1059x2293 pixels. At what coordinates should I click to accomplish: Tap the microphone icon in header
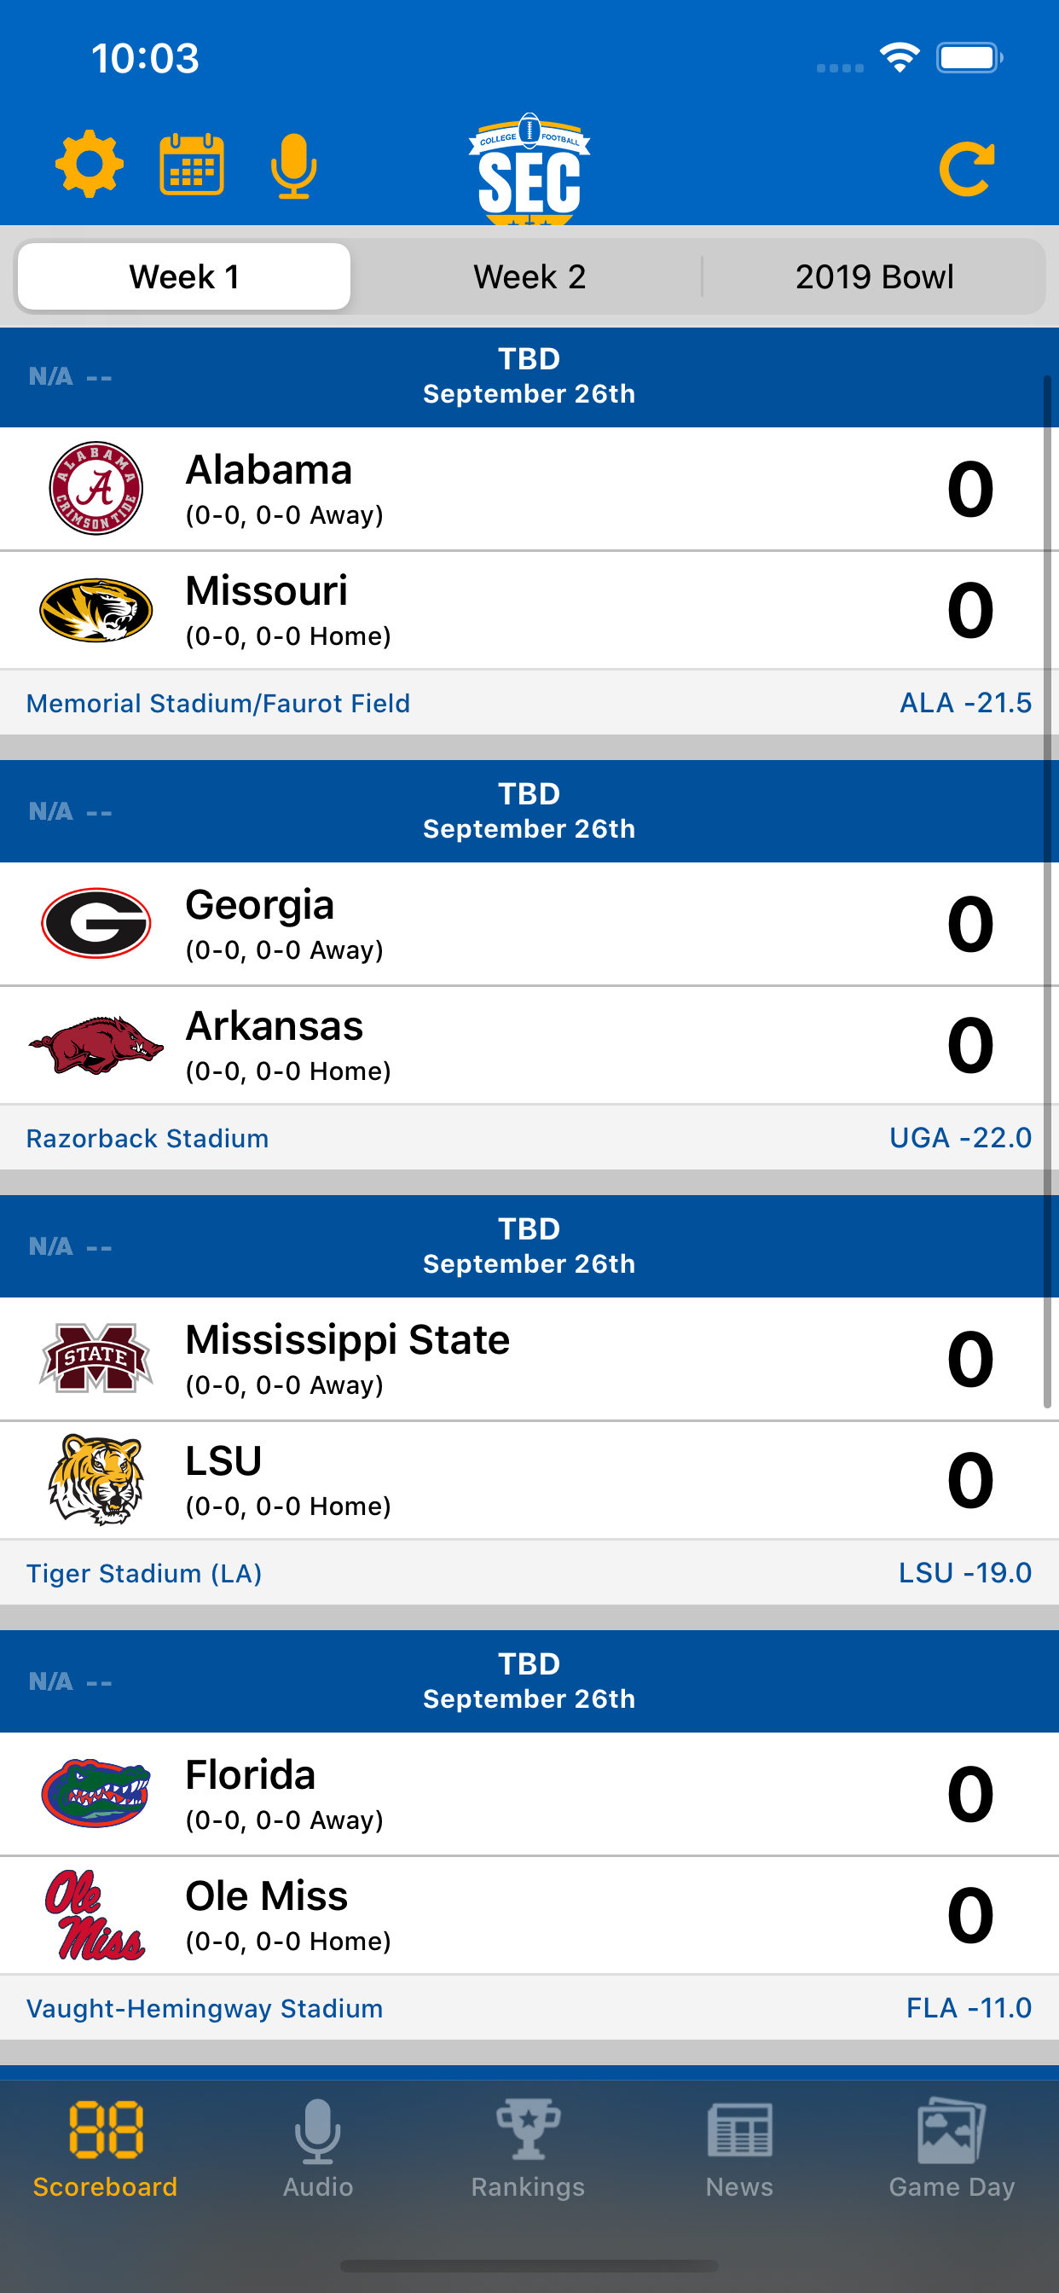[x=293, y=165]
